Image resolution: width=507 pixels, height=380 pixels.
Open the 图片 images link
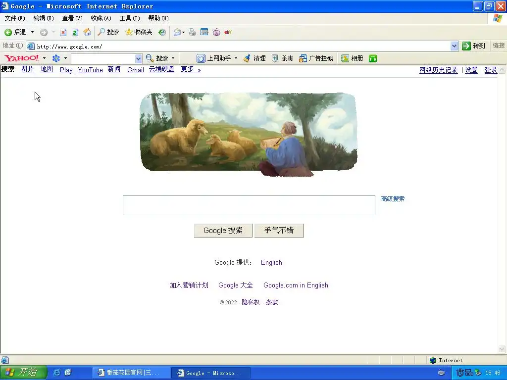(28, 69)
